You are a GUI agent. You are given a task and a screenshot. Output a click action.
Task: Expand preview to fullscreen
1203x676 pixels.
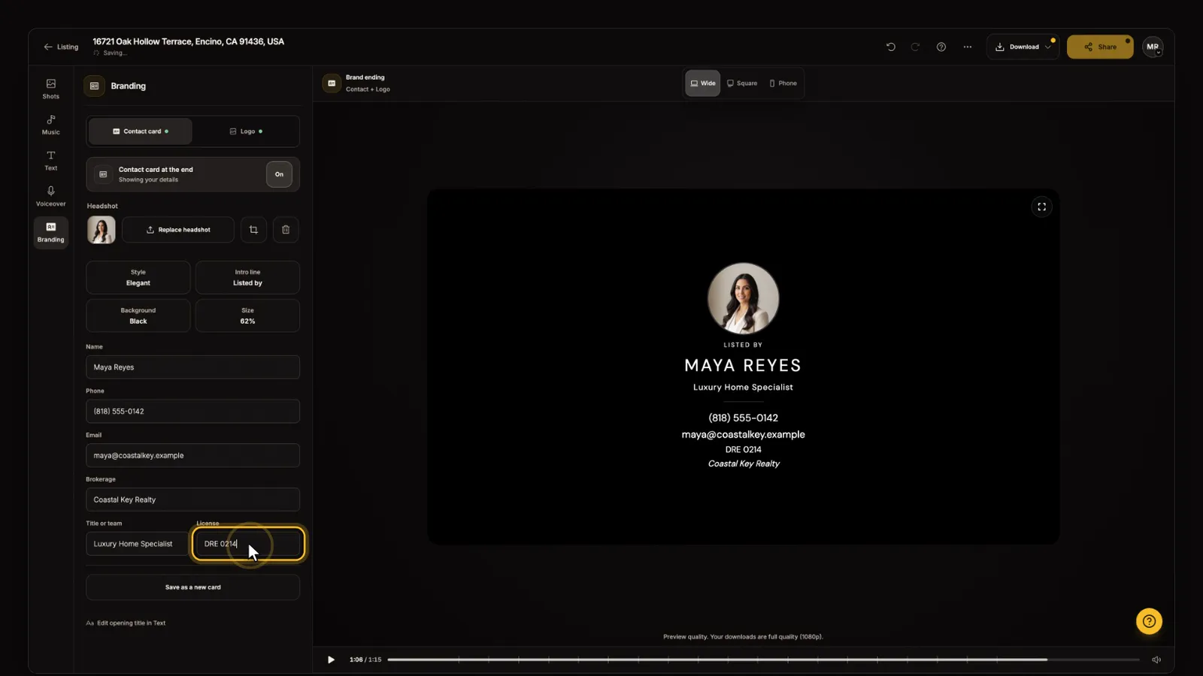click(1041, 207)
